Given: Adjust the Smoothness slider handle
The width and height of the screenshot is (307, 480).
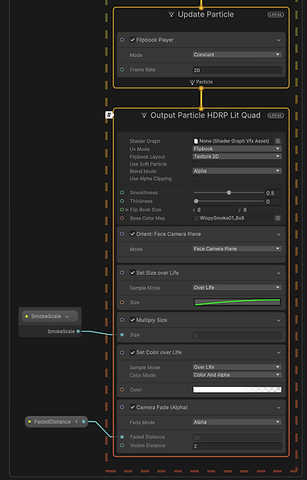Looking at the screenshot, I should click(x=229, y=192).
